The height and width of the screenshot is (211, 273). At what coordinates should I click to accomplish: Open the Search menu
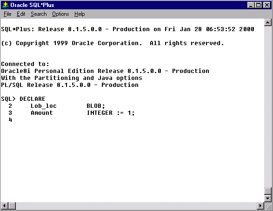click(x=39, y=14)
